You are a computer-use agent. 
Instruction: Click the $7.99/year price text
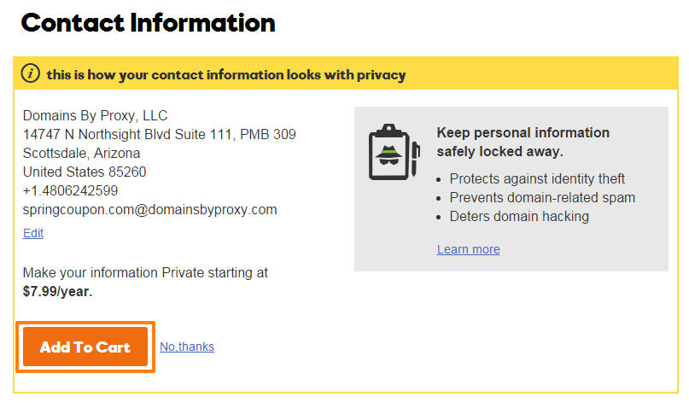57,291
